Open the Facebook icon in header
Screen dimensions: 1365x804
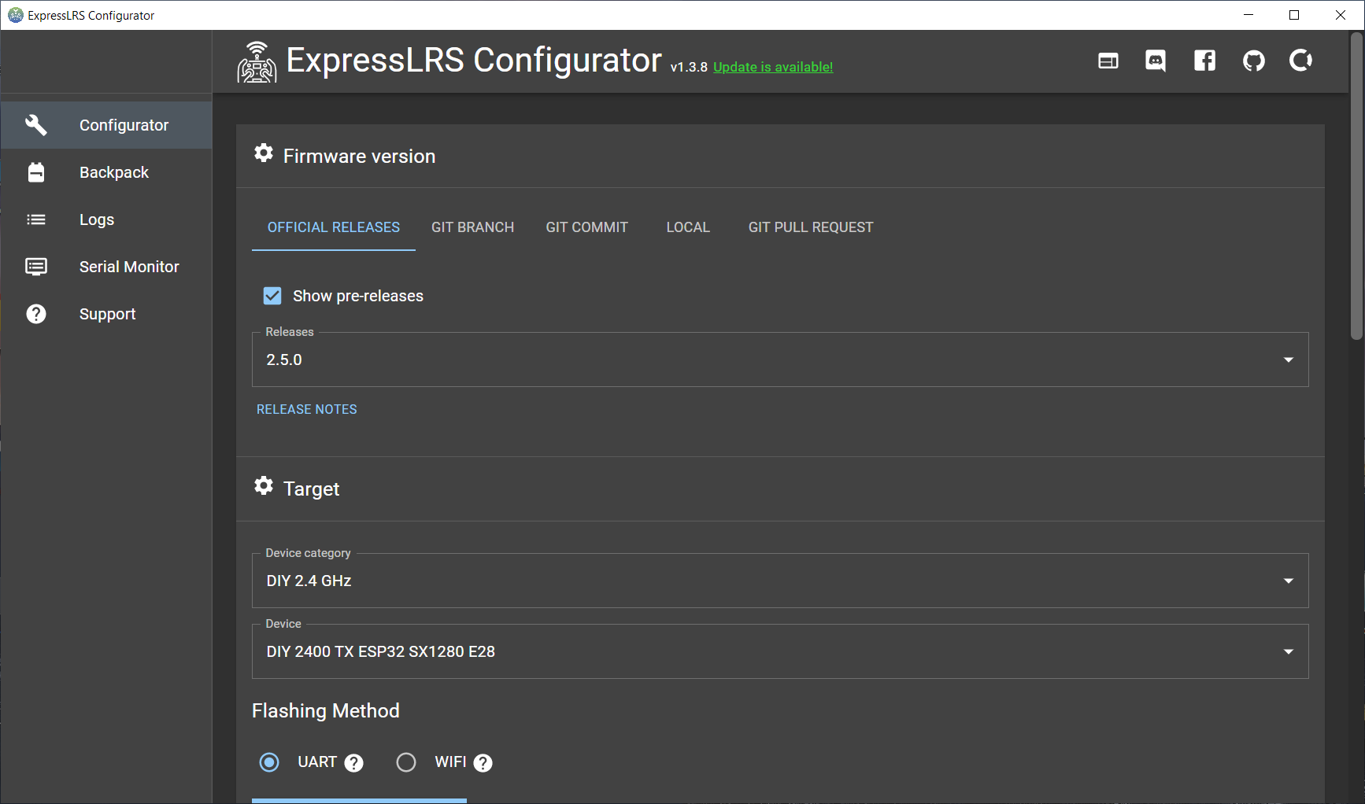pos(1204,61)
